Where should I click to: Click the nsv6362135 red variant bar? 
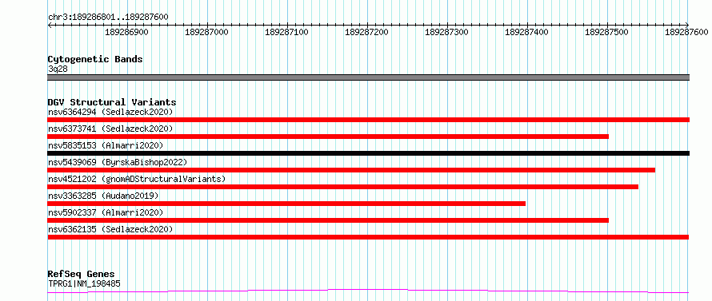(368, 237)
